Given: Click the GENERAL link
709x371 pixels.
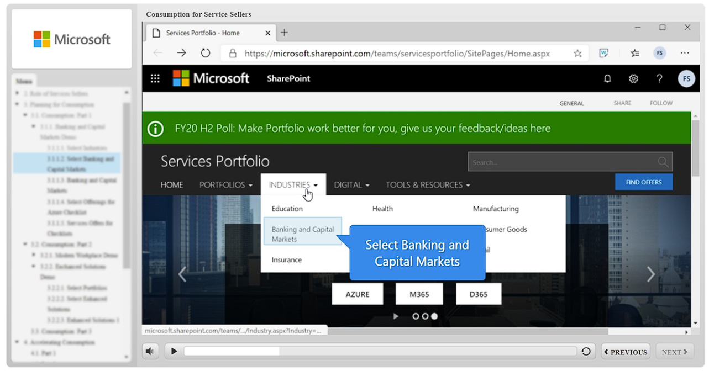Looking at the screenshot, I should pos(571,103).
